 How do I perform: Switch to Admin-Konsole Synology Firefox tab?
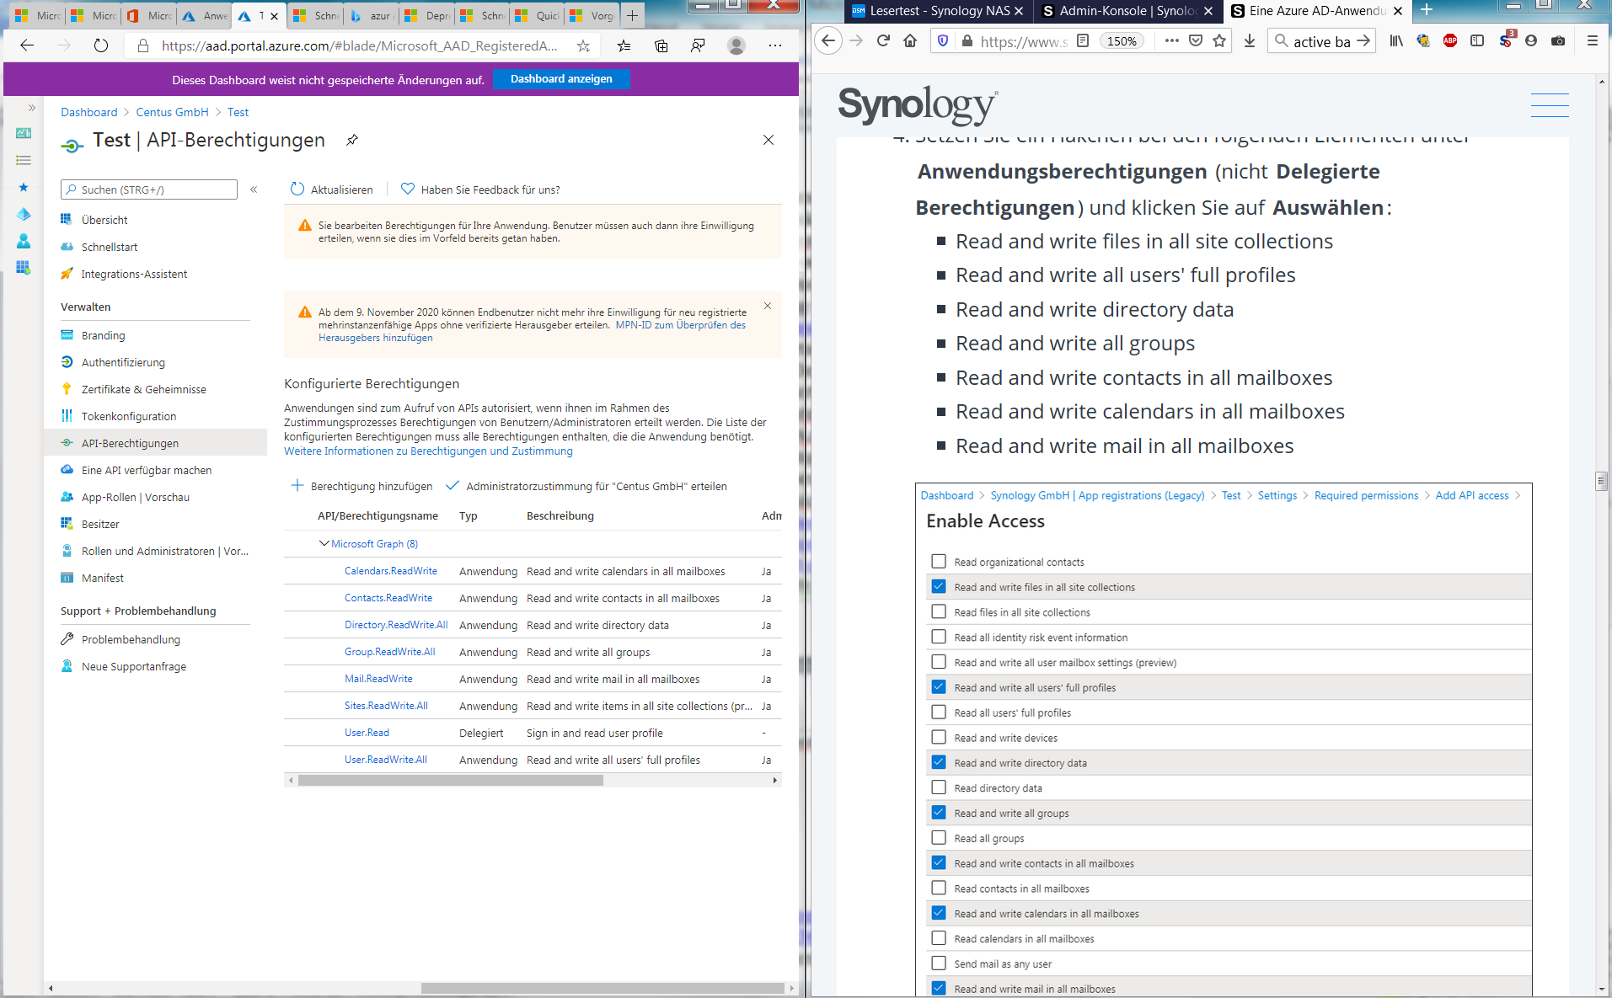point(1127,11)
